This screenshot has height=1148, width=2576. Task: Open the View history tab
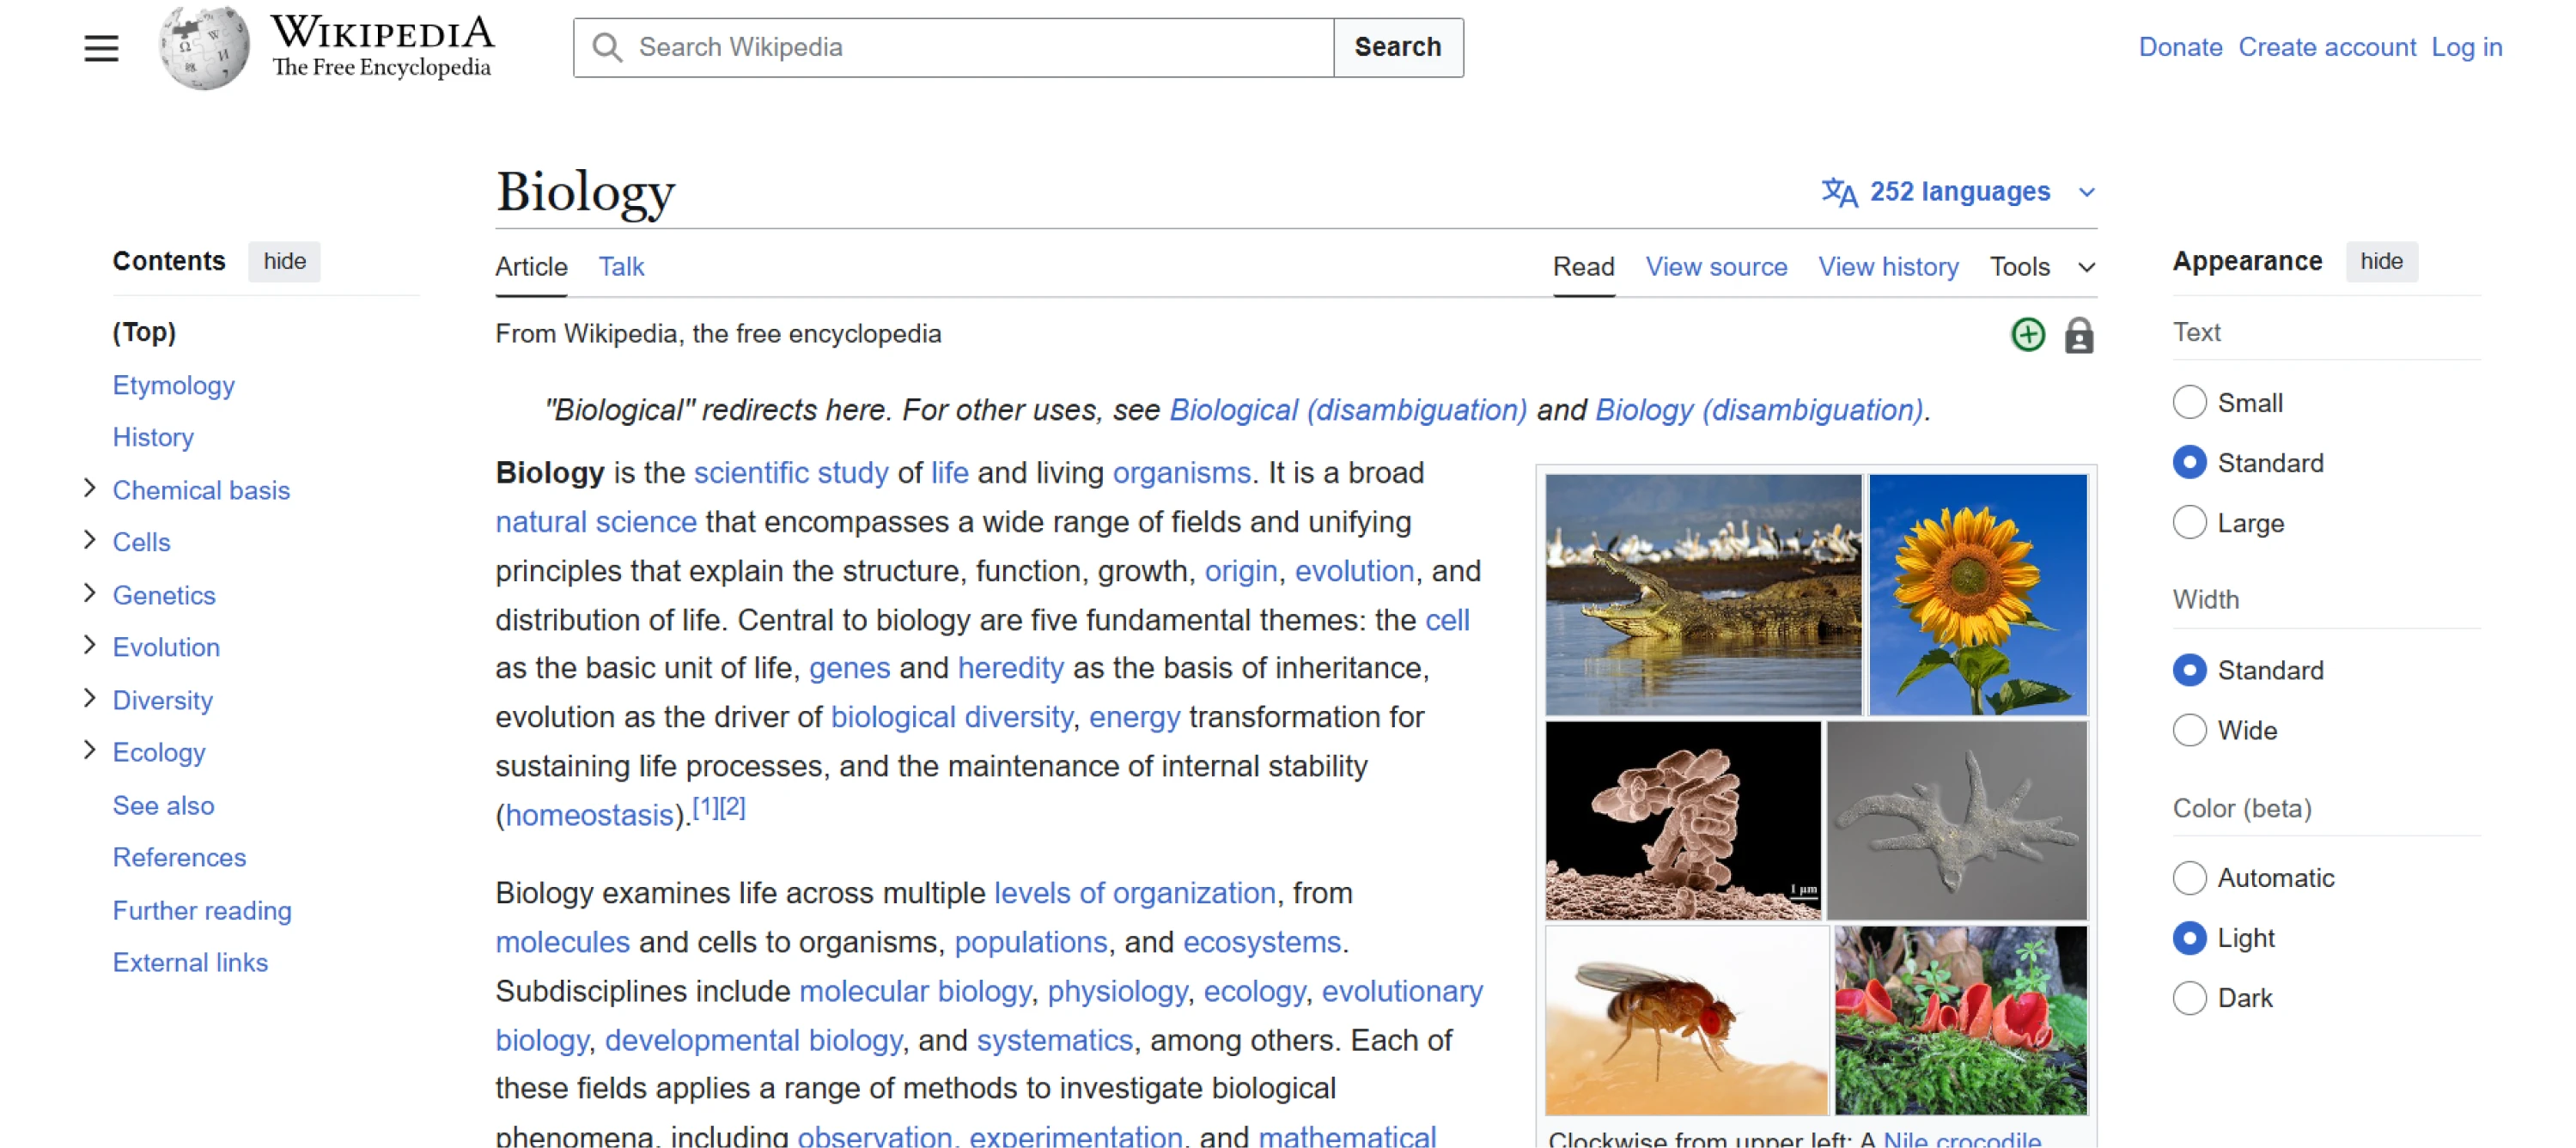1888,266
